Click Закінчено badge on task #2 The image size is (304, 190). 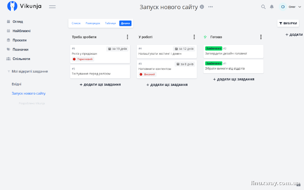[214, 49]
